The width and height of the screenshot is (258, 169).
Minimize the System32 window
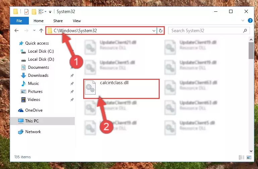tap(216, 11)
